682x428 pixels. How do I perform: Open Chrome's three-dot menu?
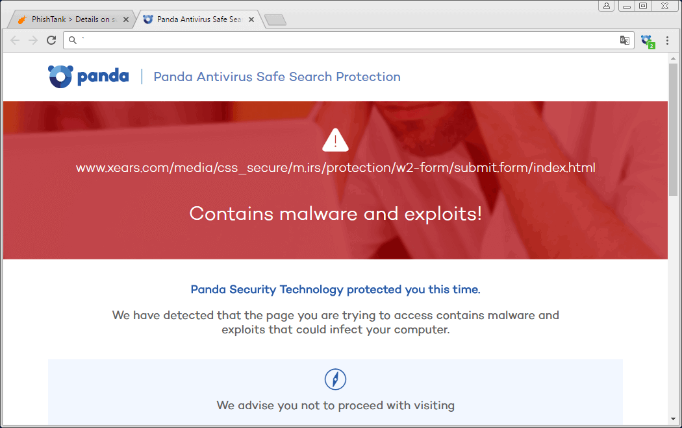tap(667, 40)
